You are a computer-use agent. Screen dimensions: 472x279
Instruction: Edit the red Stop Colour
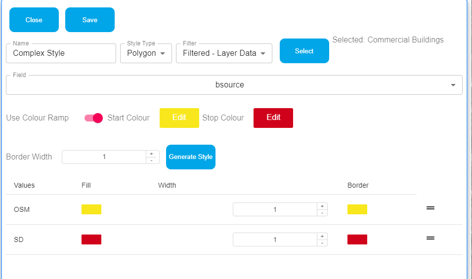pos(273,118)
